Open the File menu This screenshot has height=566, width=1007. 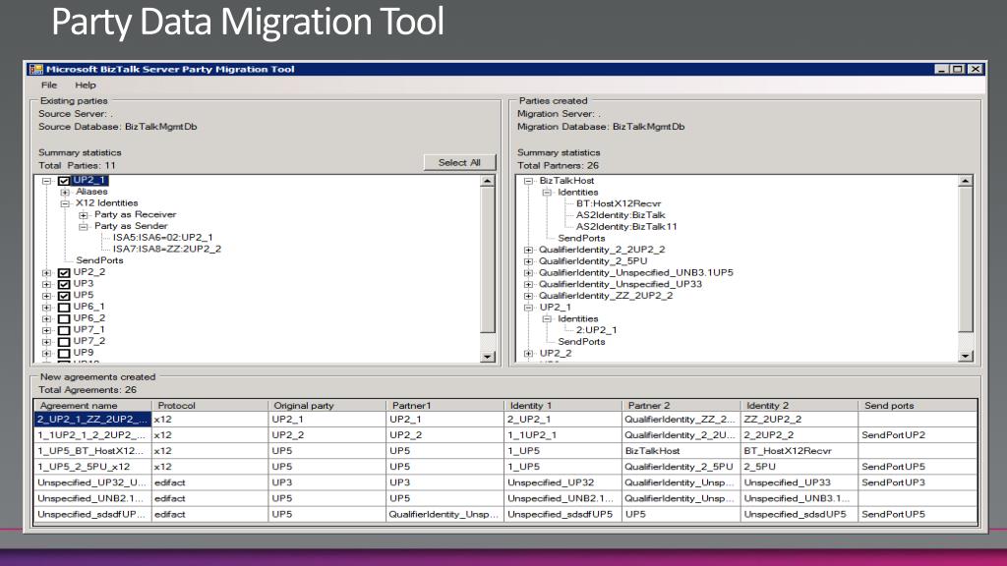point(49,85)
